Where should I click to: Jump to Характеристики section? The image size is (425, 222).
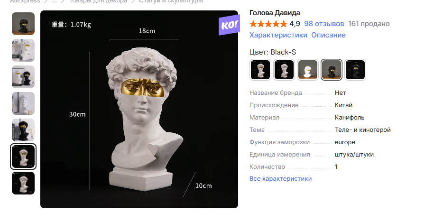click(x=278, y=35)
